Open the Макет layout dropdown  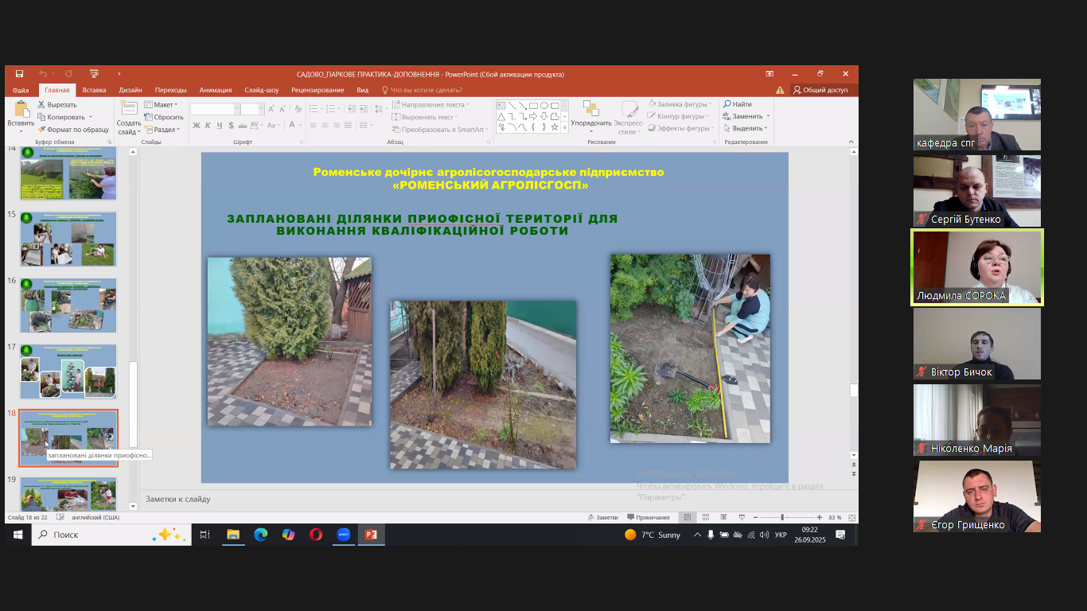163,105
